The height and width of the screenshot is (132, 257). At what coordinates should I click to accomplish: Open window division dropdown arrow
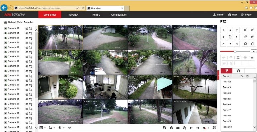click(x=45, y=128)
